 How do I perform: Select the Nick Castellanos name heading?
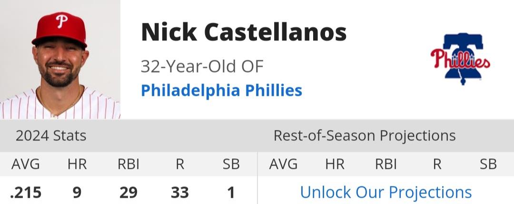[x=244, y=32]
